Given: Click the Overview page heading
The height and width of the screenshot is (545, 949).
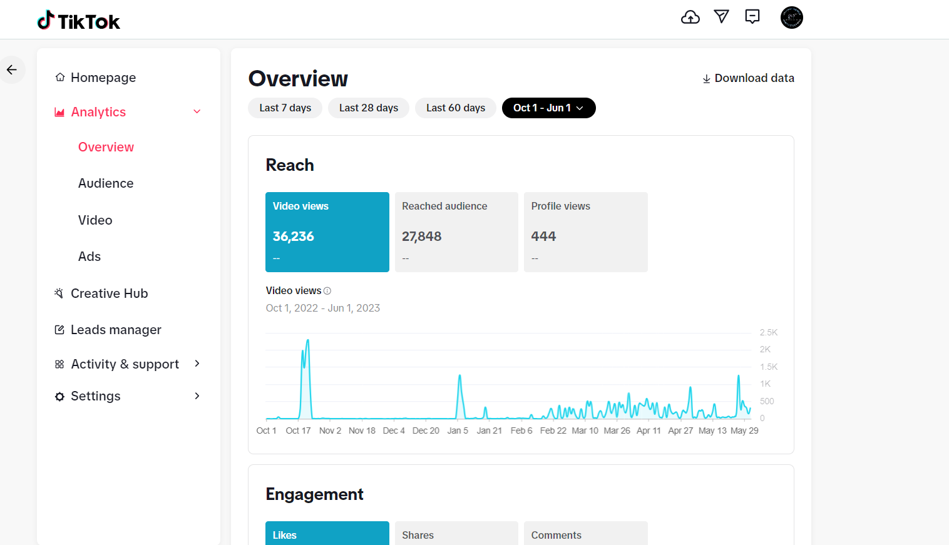Looking at the screenshot, I should [298, 79].
